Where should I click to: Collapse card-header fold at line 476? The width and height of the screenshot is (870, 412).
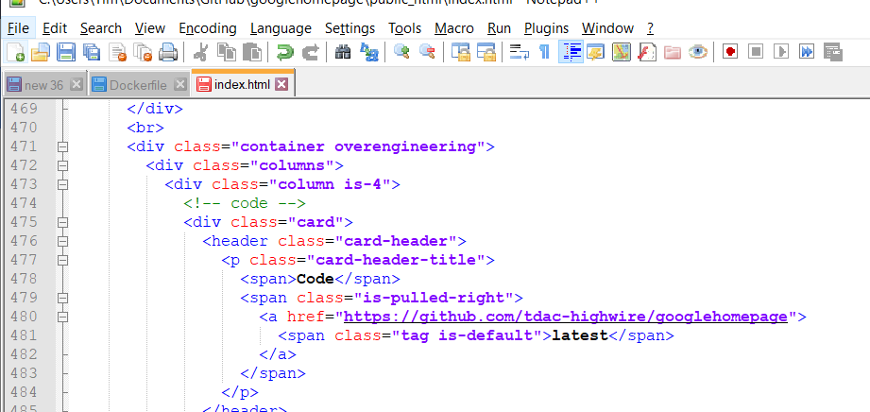point(62,241)
